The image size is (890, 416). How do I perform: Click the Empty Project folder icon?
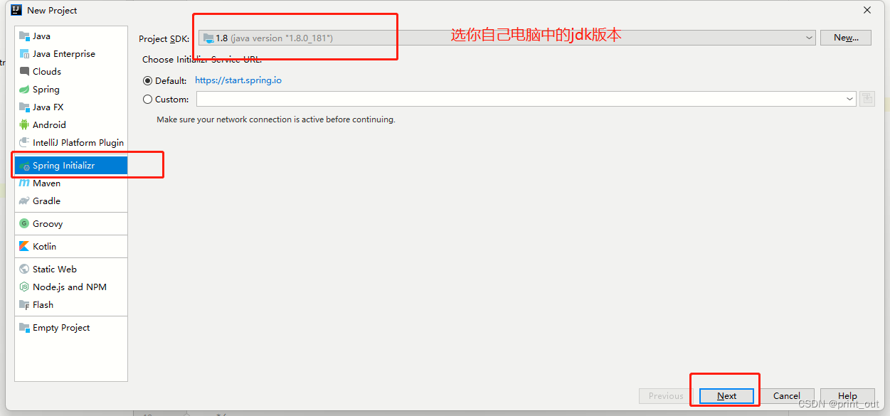(x=24, y=328)
